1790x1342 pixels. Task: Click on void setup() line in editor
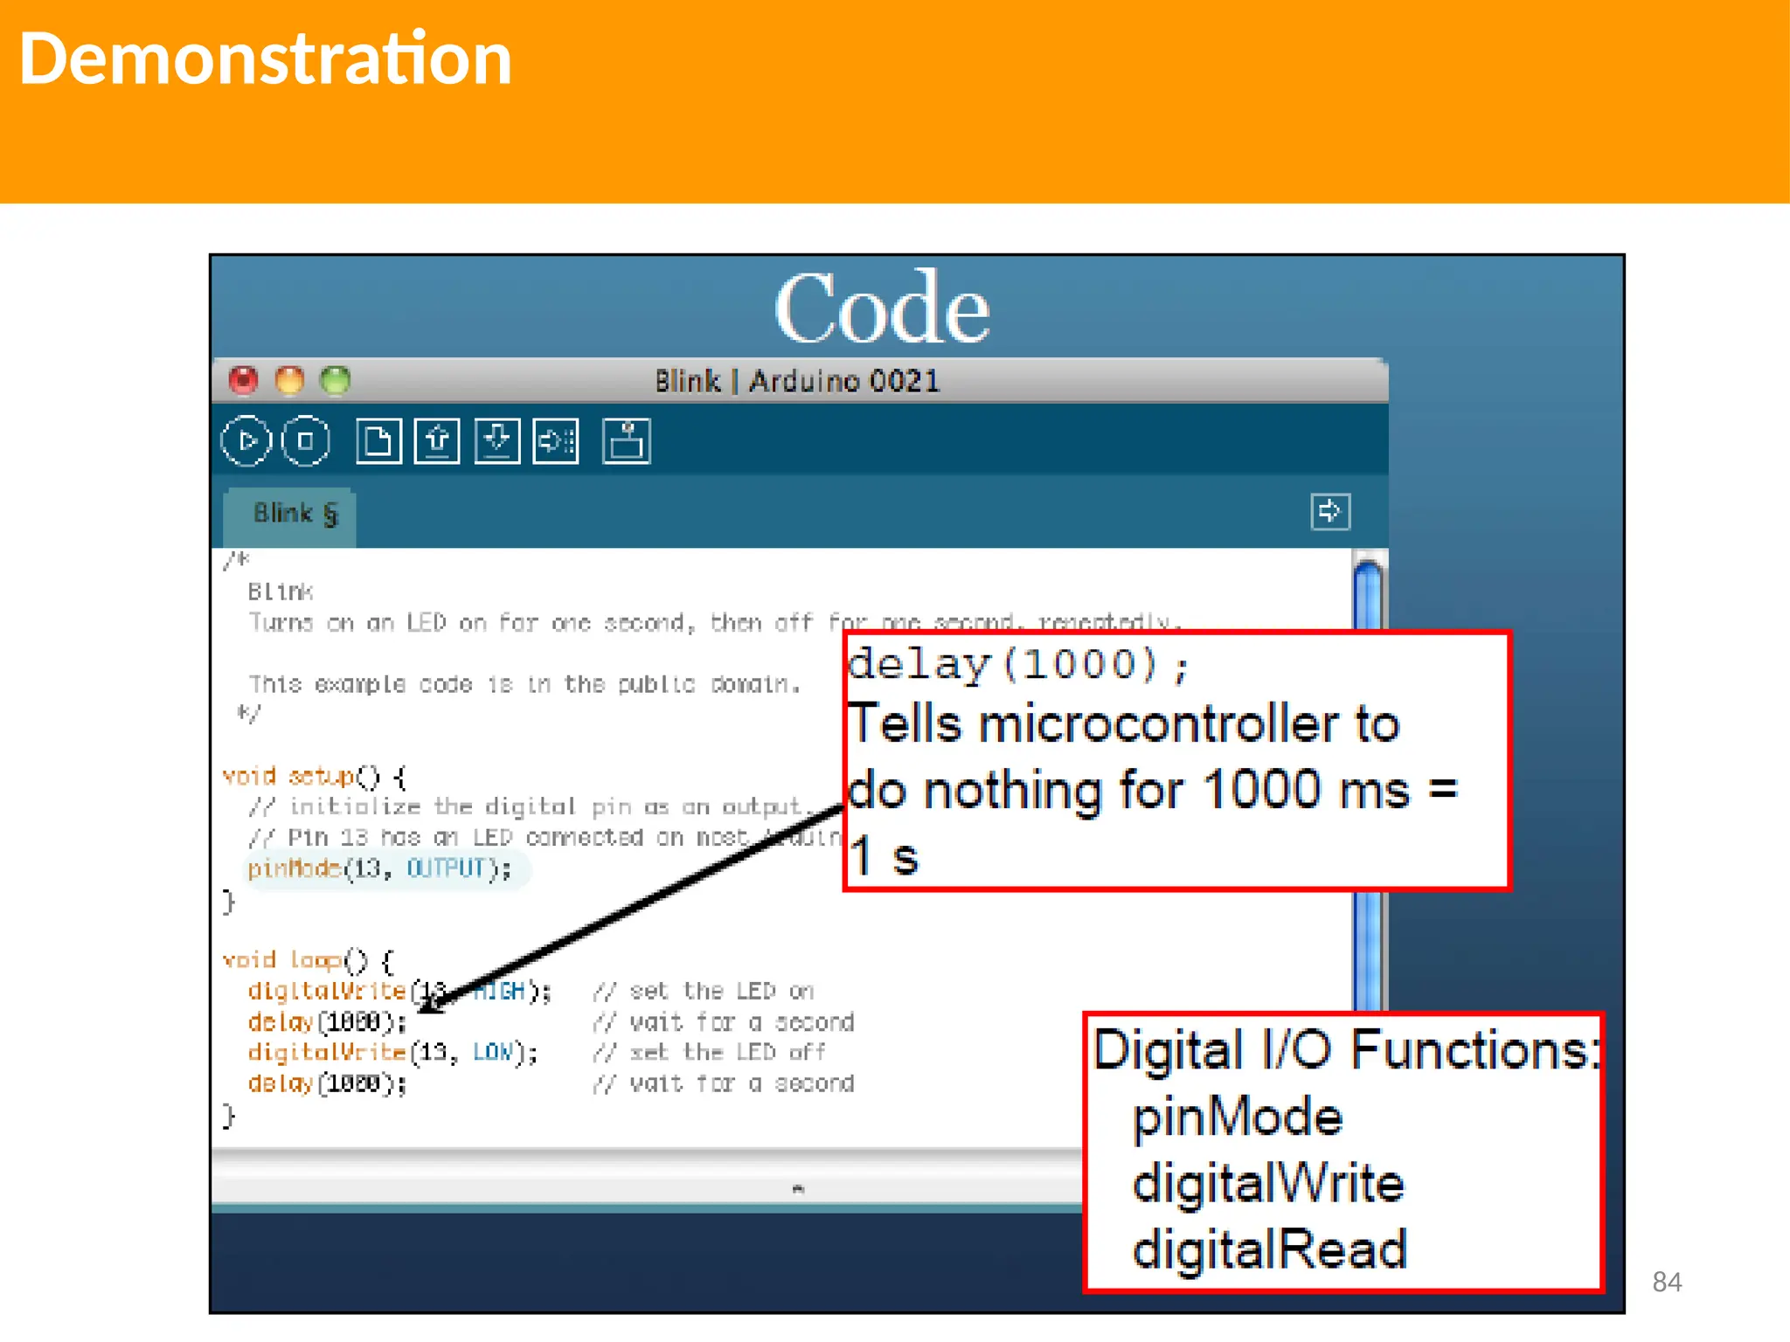click(313, 776)
